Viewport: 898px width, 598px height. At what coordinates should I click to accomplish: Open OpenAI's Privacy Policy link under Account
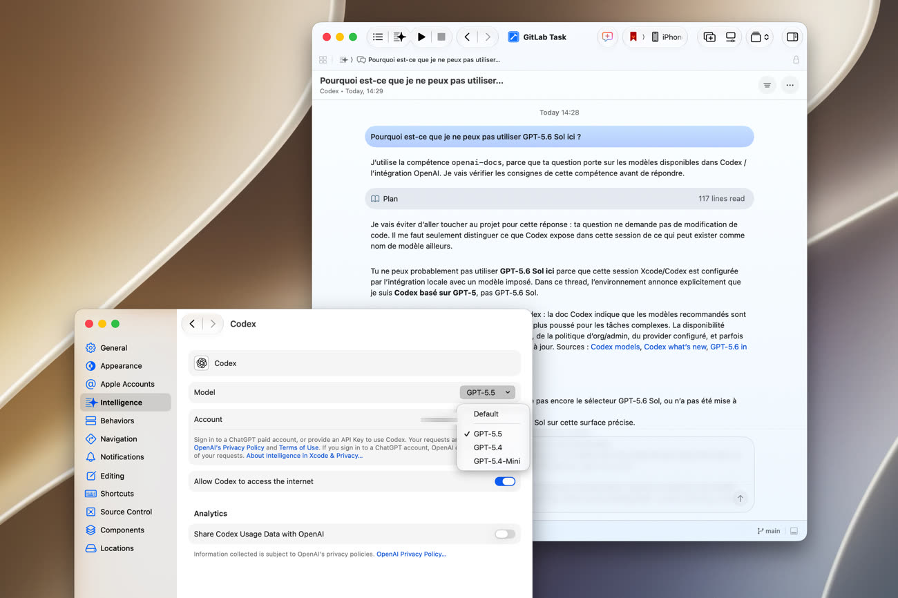229,447
